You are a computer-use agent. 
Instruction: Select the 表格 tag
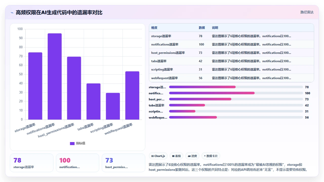pyautogui.click(x=176, y=156)
